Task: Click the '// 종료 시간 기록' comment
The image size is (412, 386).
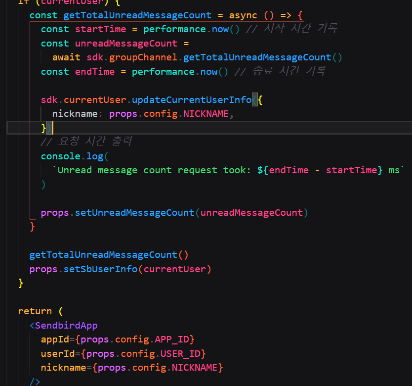Action: coord(280,71)
